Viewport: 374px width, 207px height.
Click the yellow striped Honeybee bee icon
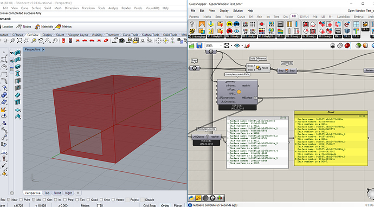tap(192, 31)
